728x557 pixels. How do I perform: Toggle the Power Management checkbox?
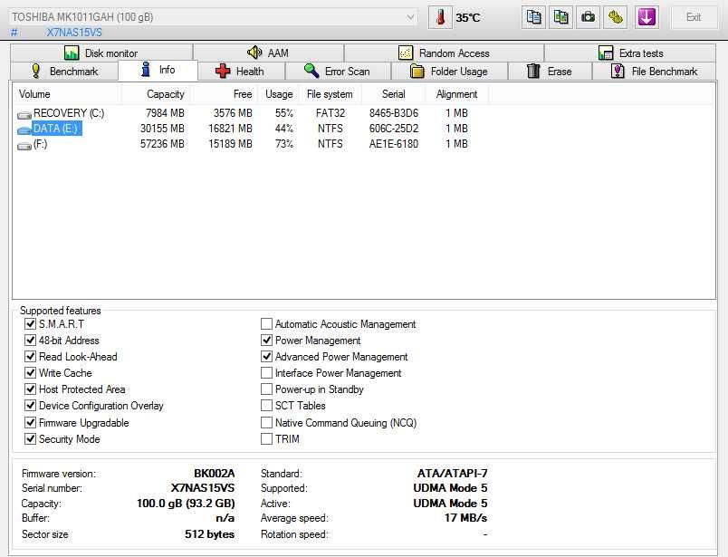tap(266, 340)
